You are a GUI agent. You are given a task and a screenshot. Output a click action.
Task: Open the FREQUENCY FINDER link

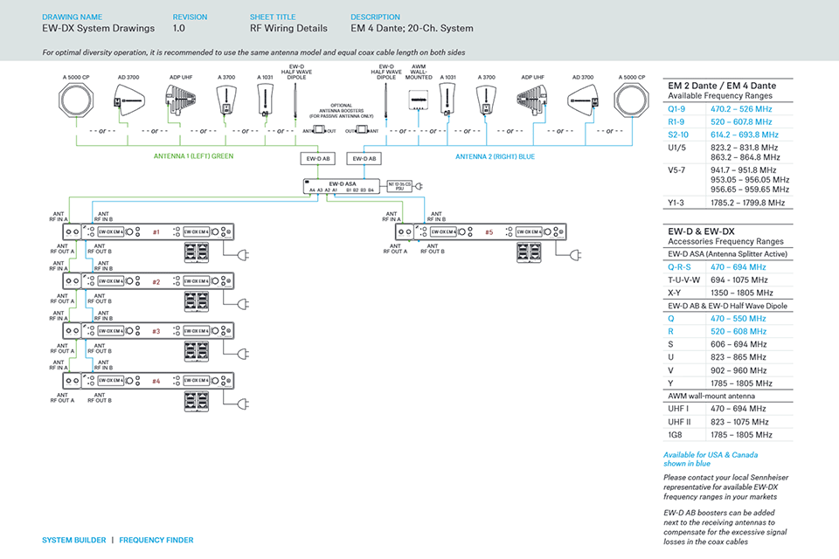pos(156,541)
